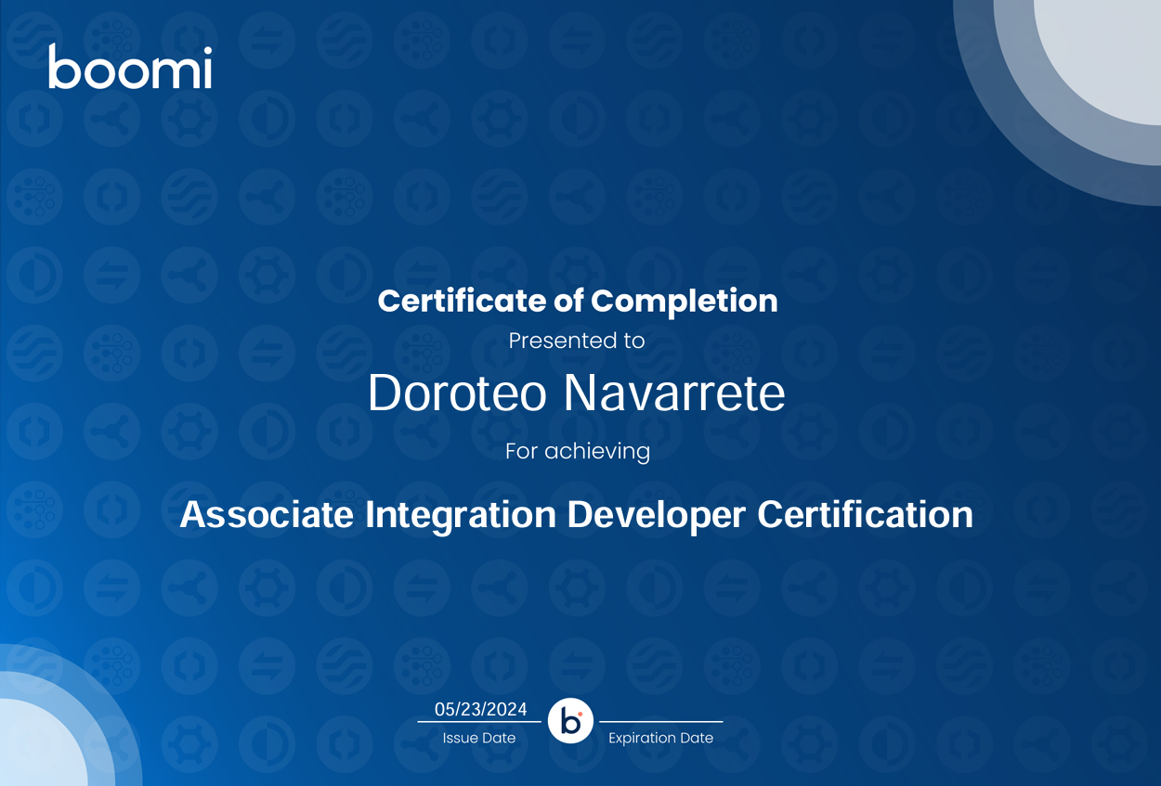Click the 'Issue Date' label
This screenshot has height=786, width=1161.
479,738
